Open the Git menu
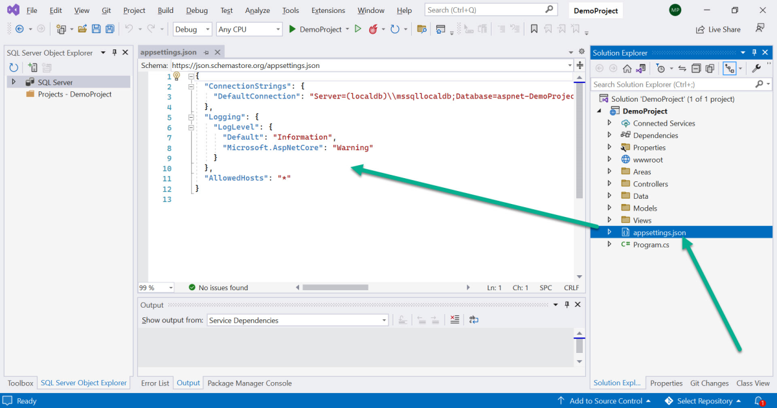The image size is (777, 408). (x=106, y=10)
